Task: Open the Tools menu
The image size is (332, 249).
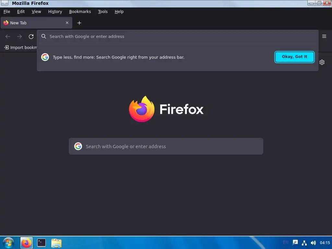Action: click(103, 12)
